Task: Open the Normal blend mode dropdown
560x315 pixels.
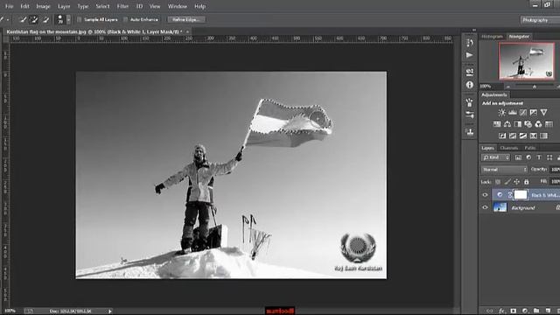Action: point(504,170)
